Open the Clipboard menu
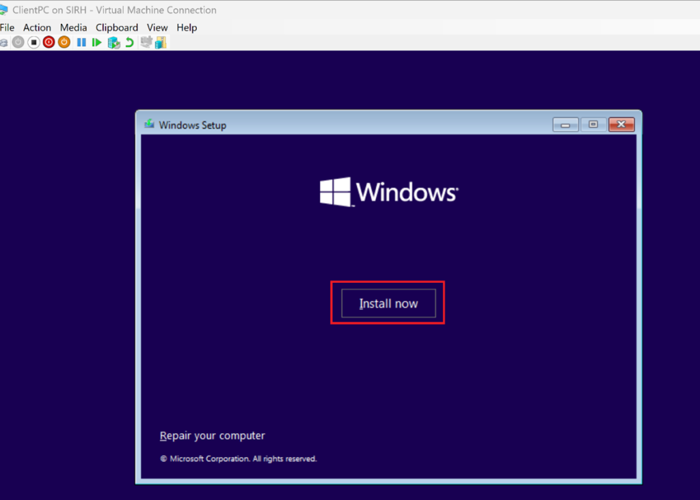The width and height of the screenshot is (700, 500). click(117, 27)
